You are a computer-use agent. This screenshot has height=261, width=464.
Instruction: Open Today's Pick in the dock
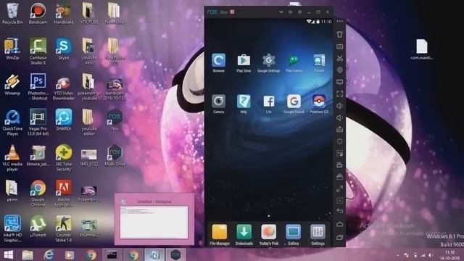(x=269, y=235)
